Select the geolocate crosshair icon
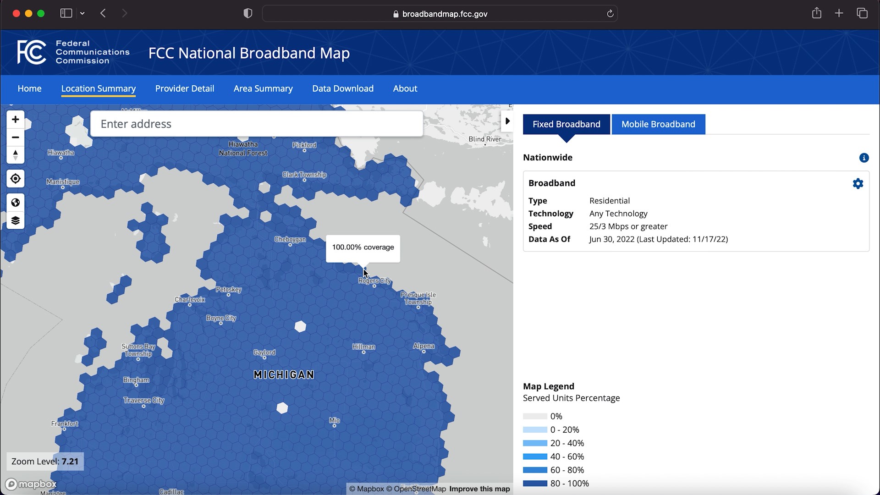The width and height of the screenshot is (880, 495). click(15, 179)
